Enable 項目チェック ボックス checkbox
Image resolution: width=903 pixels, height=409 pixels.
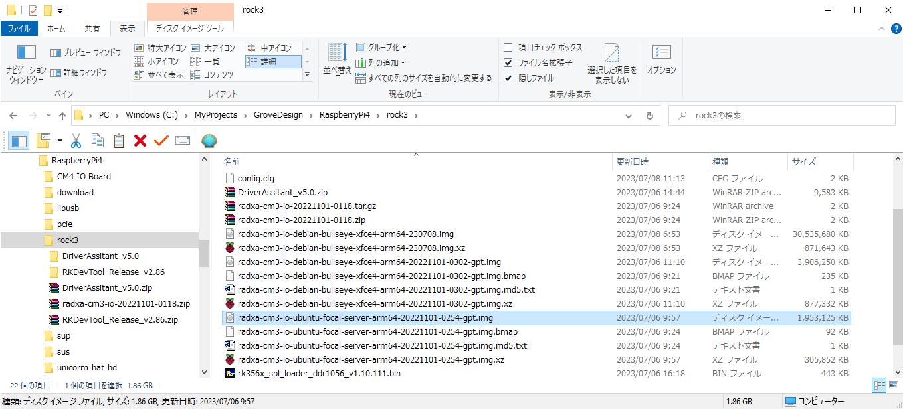(x=508, y=48)
